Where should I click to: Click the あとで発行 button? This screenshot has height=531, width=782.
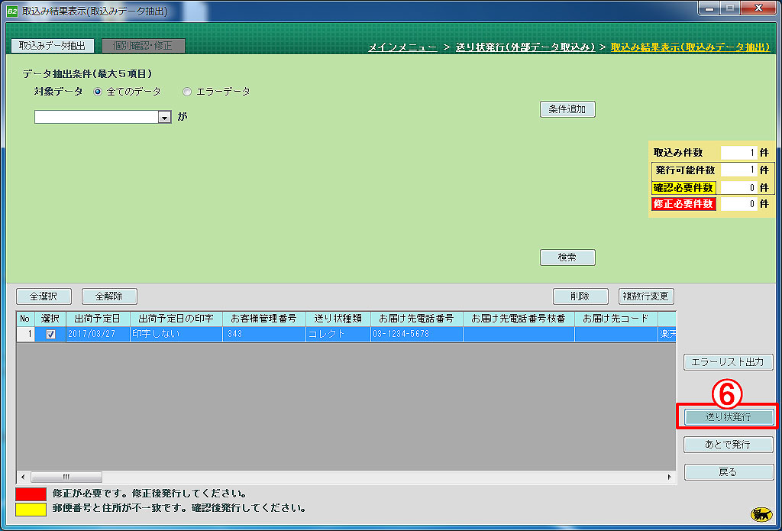729,445
